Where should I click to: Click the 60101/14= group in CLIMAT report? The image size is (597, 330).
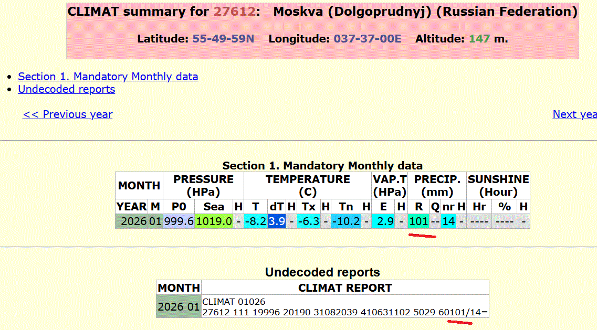coord(463,312)
